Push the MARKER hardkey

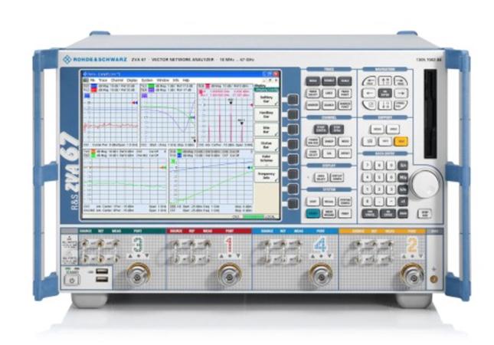click(312, 105)
